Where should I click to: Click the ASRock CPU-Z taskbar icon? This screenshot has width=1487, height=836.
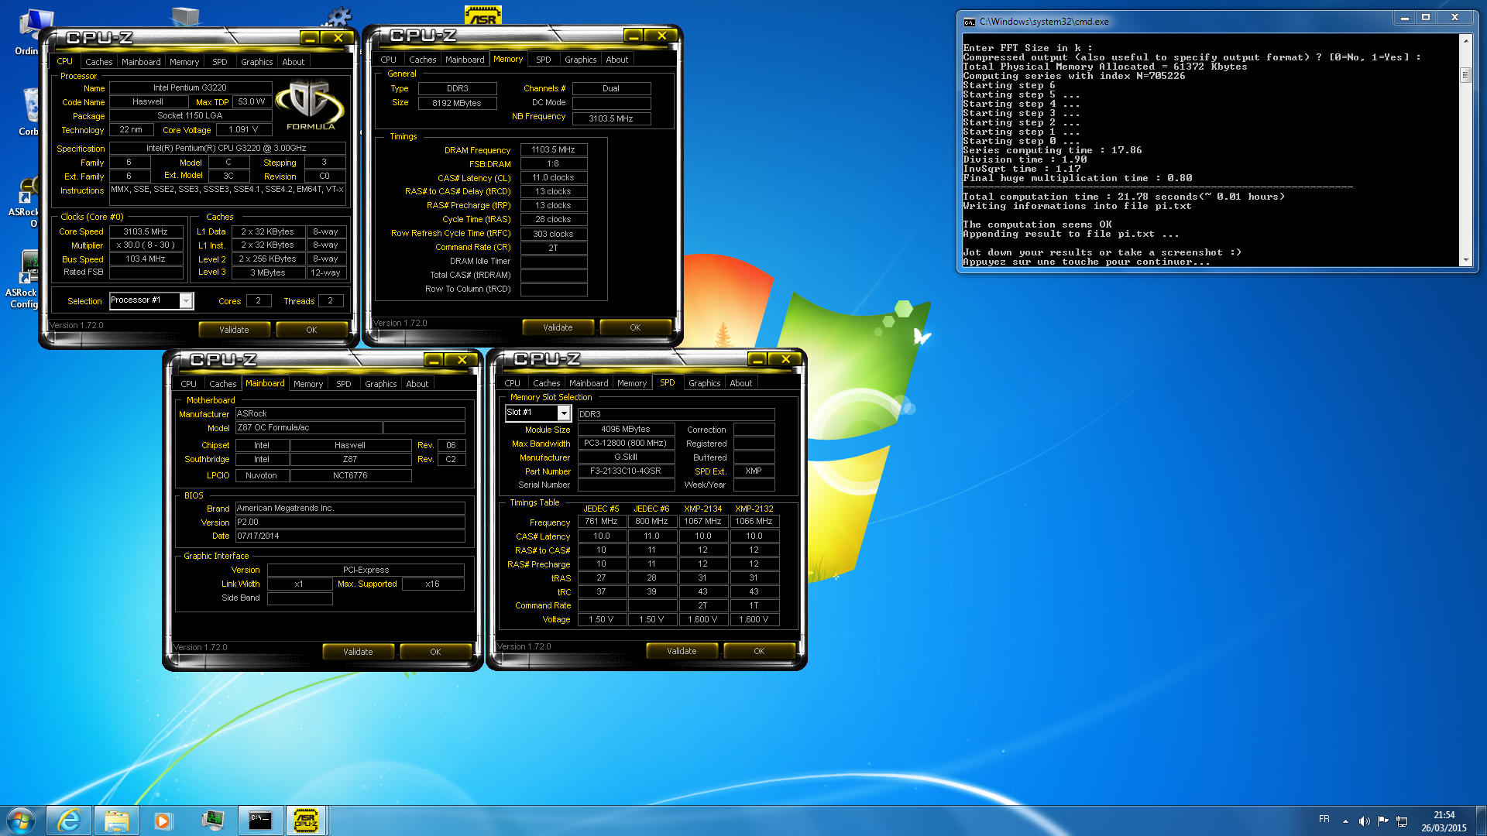307,820
